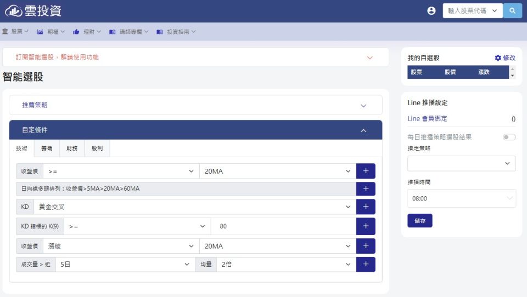This screenshot has height=297, width=527.
Task: Add the 日均線多頭排列 condition with plus
Action: (x=366, y=189)
